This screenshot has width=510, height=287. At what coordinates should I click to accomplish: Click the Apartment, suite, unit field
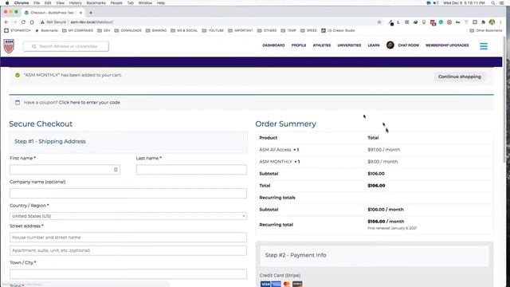[128, 250]
